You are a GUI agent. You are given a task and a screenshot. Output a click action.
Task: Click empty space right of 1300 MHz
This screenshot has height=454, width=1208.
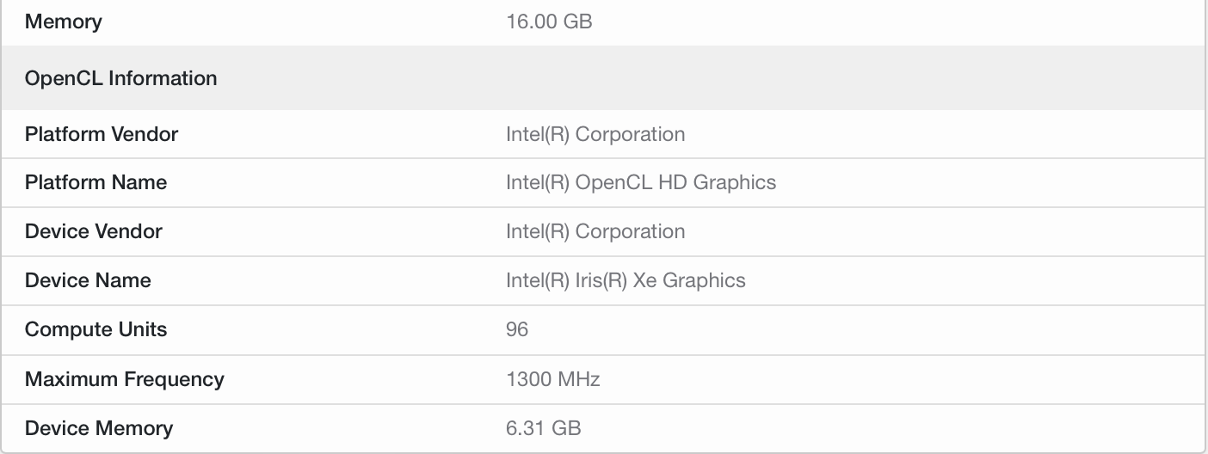coord(860,379)
